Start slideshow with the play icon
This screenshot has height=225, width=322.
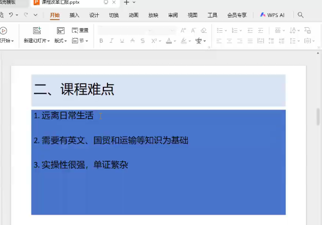4,31
